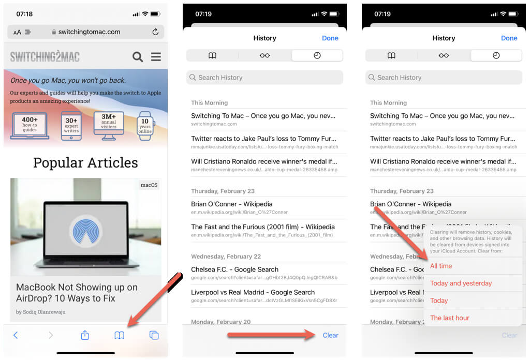This screenshot has height=361, width=530.
Task: Tap the Switching2Mac logo
Action: coord(45,56)
